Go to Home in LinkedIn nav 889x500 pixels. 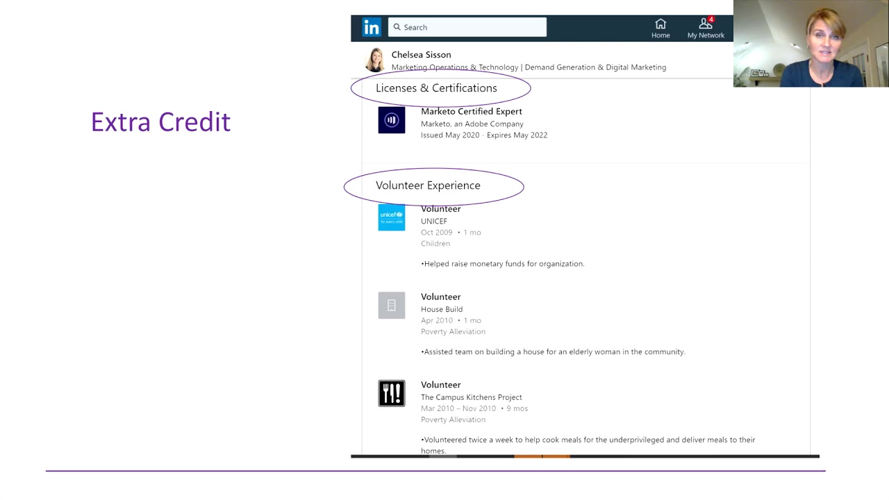coord(660,28)
